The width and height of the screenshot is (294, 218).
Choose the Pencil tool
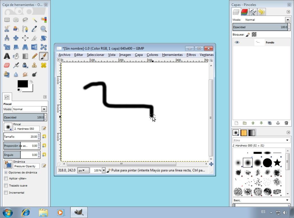tap(35, 56)
